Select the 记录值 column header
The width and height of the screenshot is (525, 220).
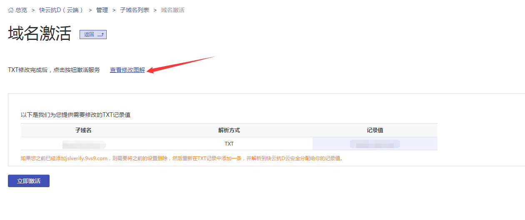click(375, 130)
